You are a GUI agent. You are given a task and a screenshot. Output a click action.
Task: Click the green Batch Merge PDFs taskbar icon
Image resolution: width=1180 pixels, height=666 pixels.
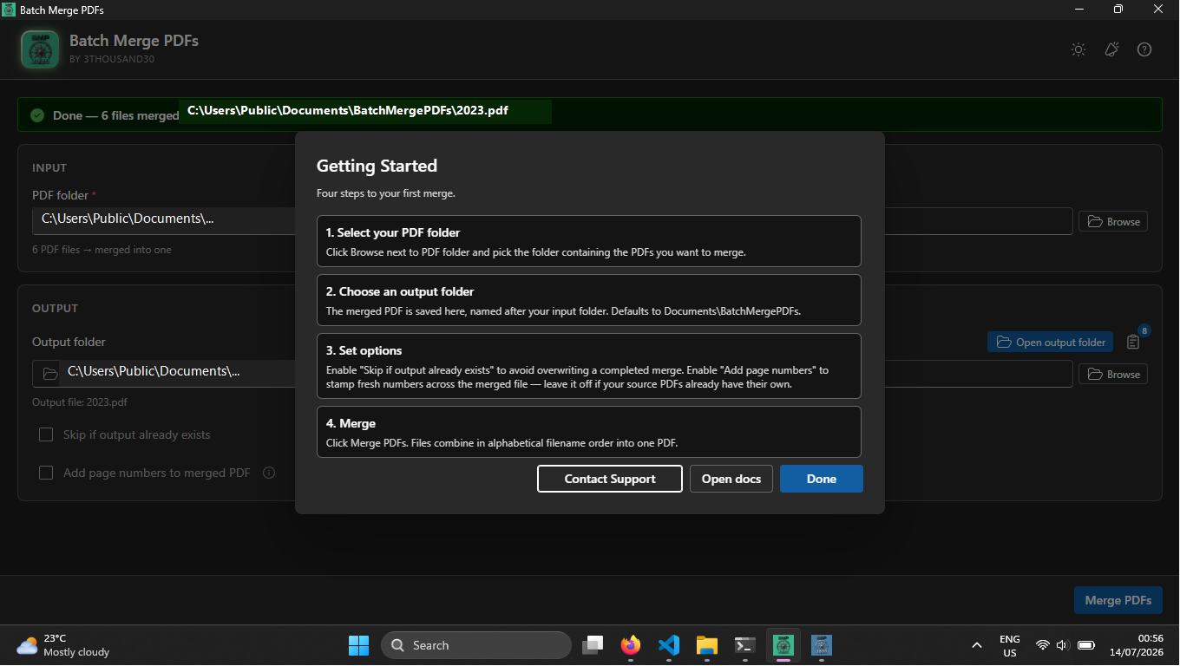pos(783,645)
